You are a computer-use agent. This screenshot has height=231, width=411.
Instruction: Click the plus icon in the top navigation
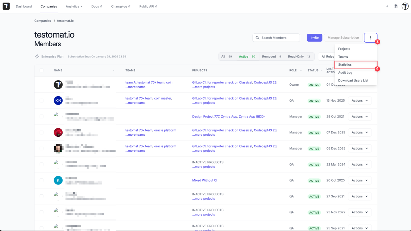pyautogui.click(x=387, y=6)
